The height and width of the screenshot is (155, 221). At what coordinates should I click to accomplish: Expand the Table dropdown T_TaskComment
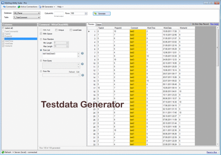pyautogui.click(x=27, y=17)
